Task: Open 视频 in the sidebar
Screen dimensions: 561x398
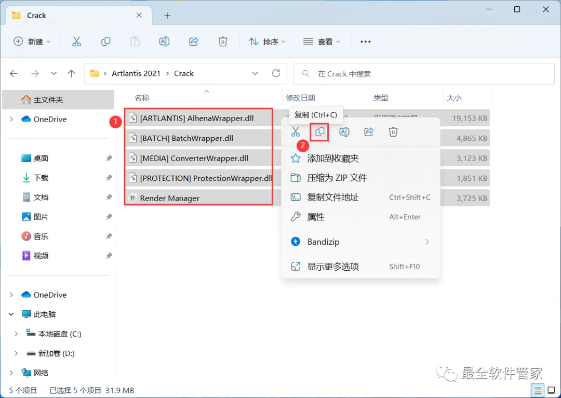Action: point(41,256)
